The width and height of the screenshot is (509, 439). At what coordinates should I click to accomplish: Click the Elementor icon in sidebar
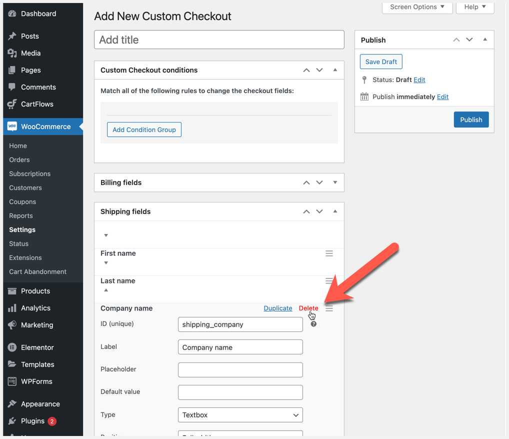pyautogui.click(x=12, y=347)
